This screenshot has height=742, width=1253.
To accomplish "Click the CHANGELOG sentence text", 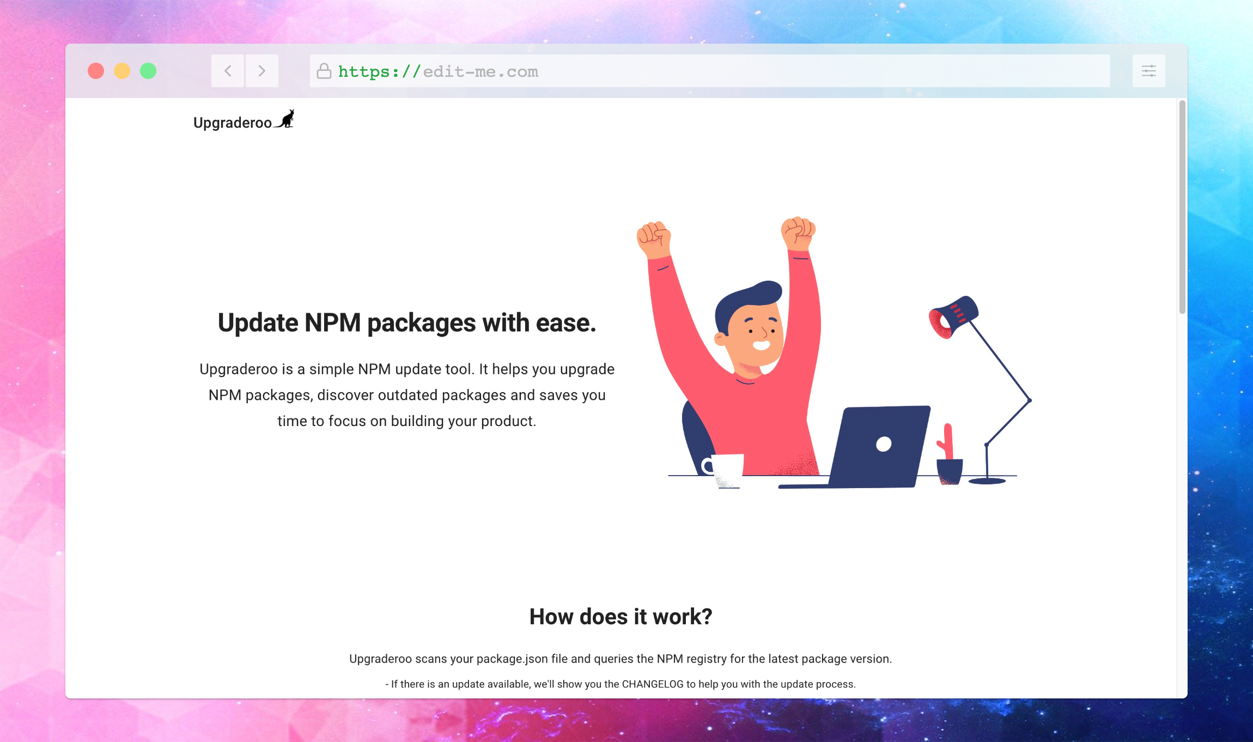I will tap(621, 684).
